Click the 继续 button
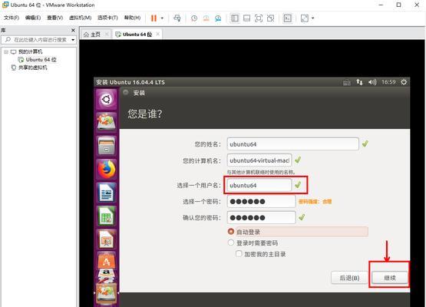The image size is (426, 307). pyautogui.click(x=390, y=278)
